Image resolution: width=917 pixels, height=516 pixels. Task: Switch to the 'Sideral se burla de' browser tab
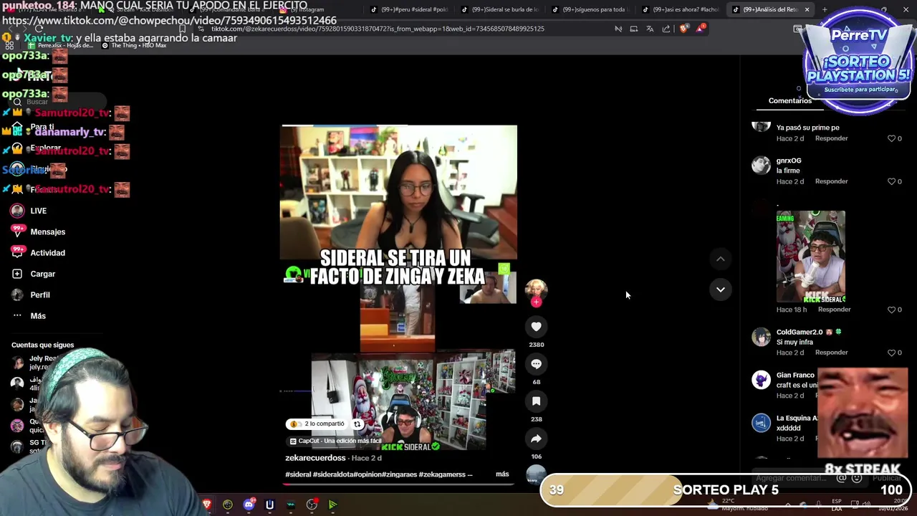[499, 9]
